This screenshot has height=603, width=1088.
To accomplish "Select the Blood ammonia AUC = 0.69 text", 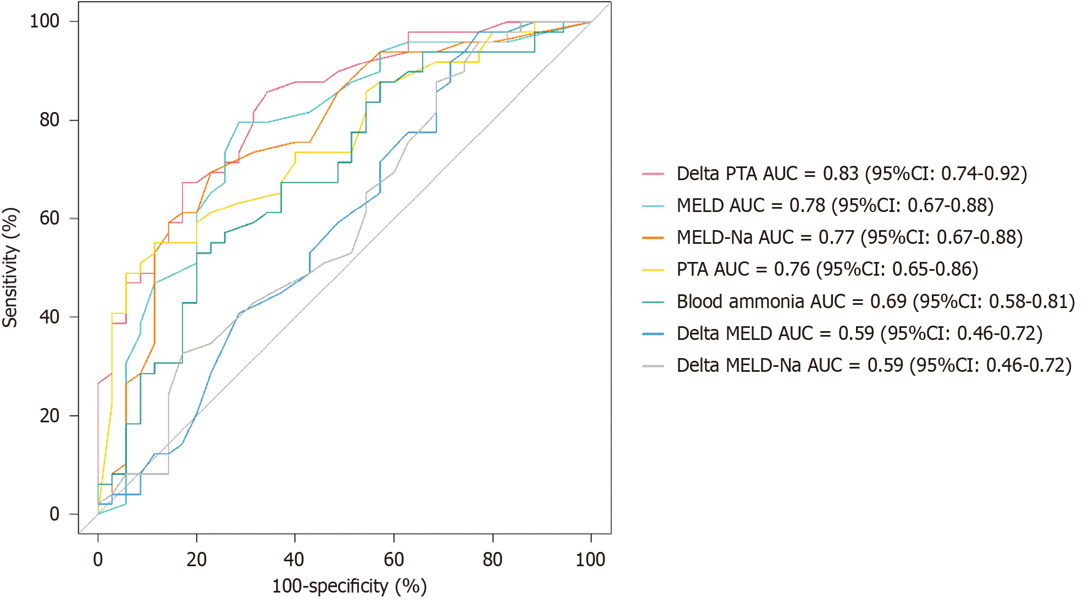I will tap(875, 302).
